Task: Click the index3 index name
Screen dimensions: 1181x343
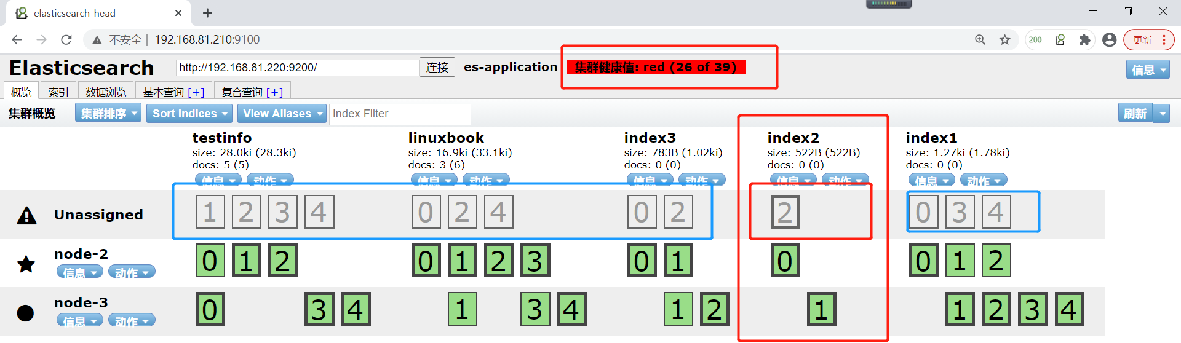Action: [650, 138]
